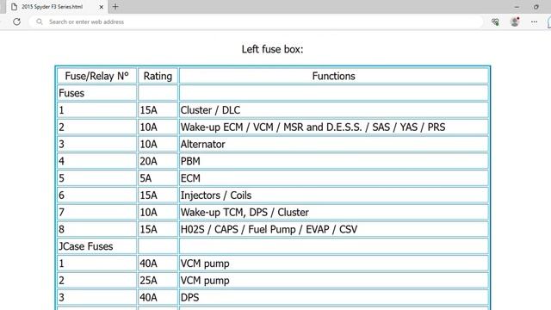Click the 40A 'VCM pump' function cell
The image size is (551, 310).
tap(333, 263)
